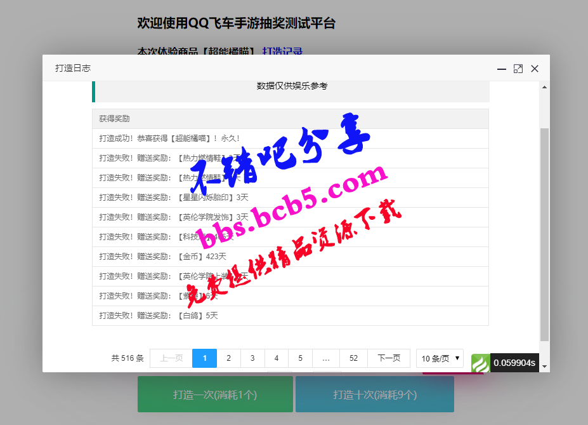Click 下一页 next page button

click(x=389, y=358)
